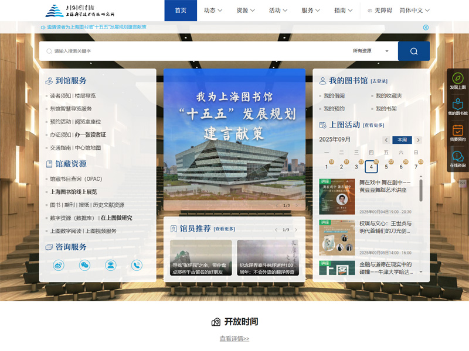Viewport: 469px width, 351px height.
Task: Click 查看详情>> under 开放时间
Action: pos(234,338)
